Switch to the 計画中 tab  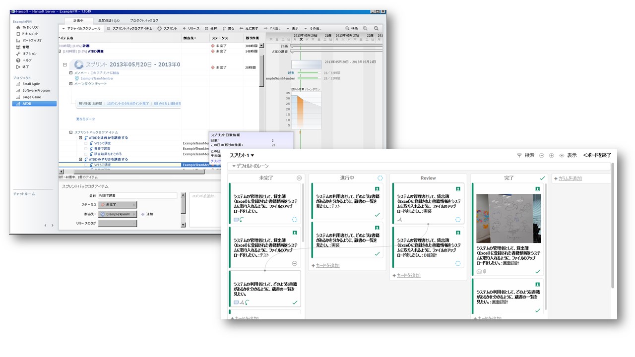click(78, 20)
